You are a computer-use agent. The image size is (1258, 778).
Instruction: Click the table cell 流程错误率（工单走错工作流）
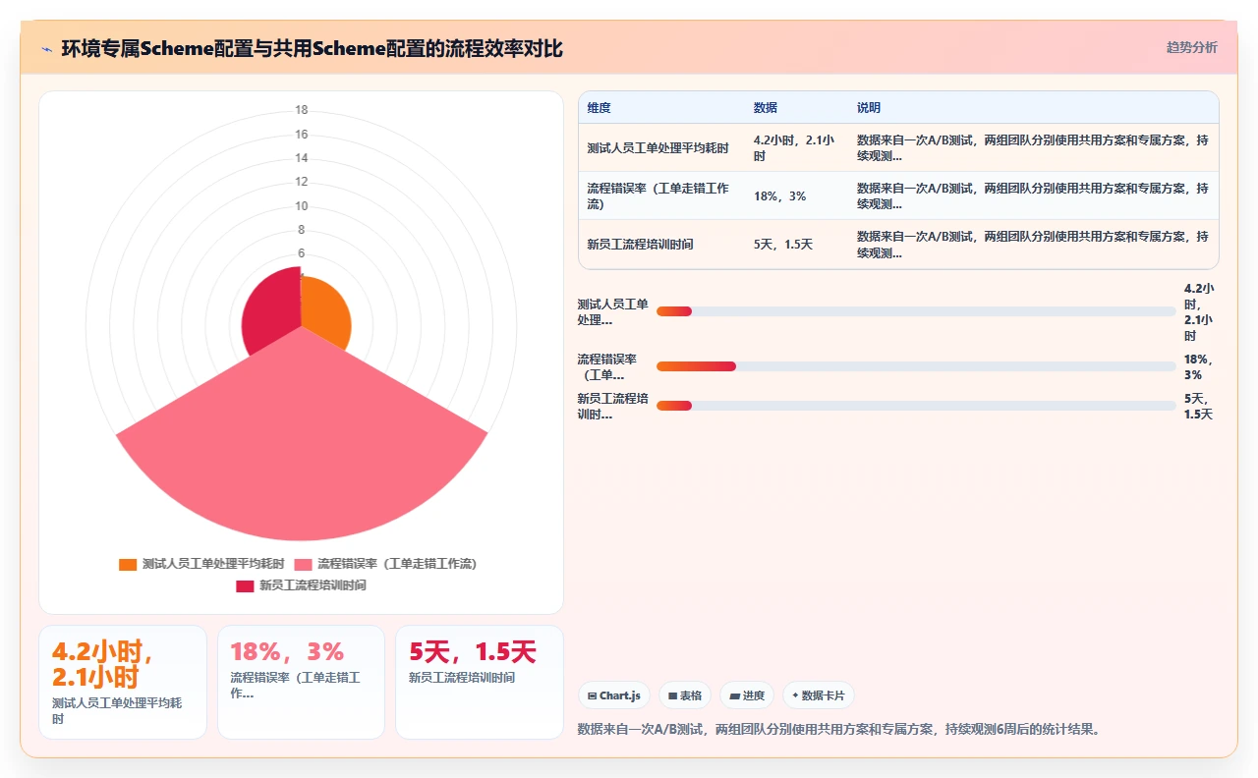coord(661,196)
